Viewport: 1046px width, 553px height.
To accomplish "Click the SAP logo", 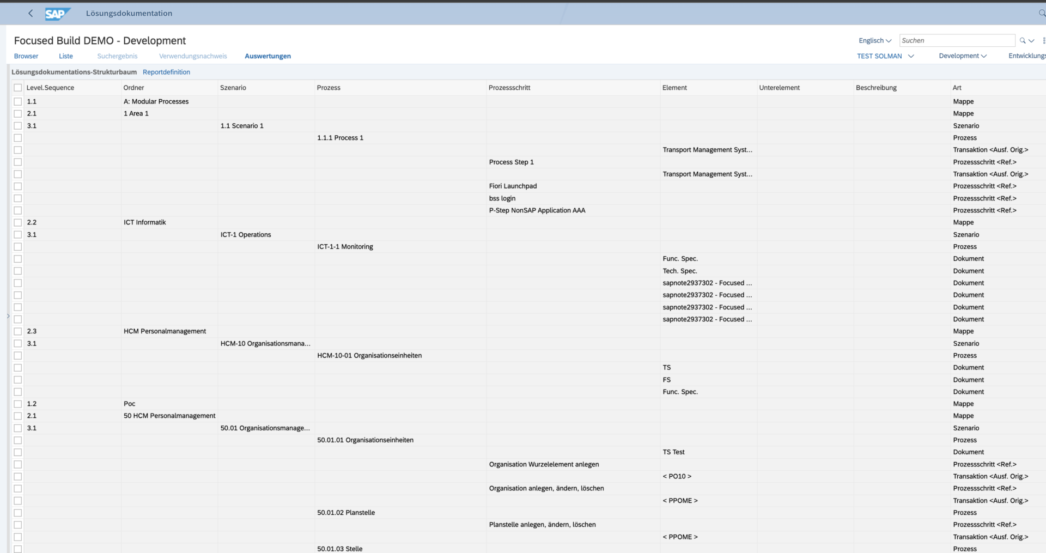I will coord(57,14).
